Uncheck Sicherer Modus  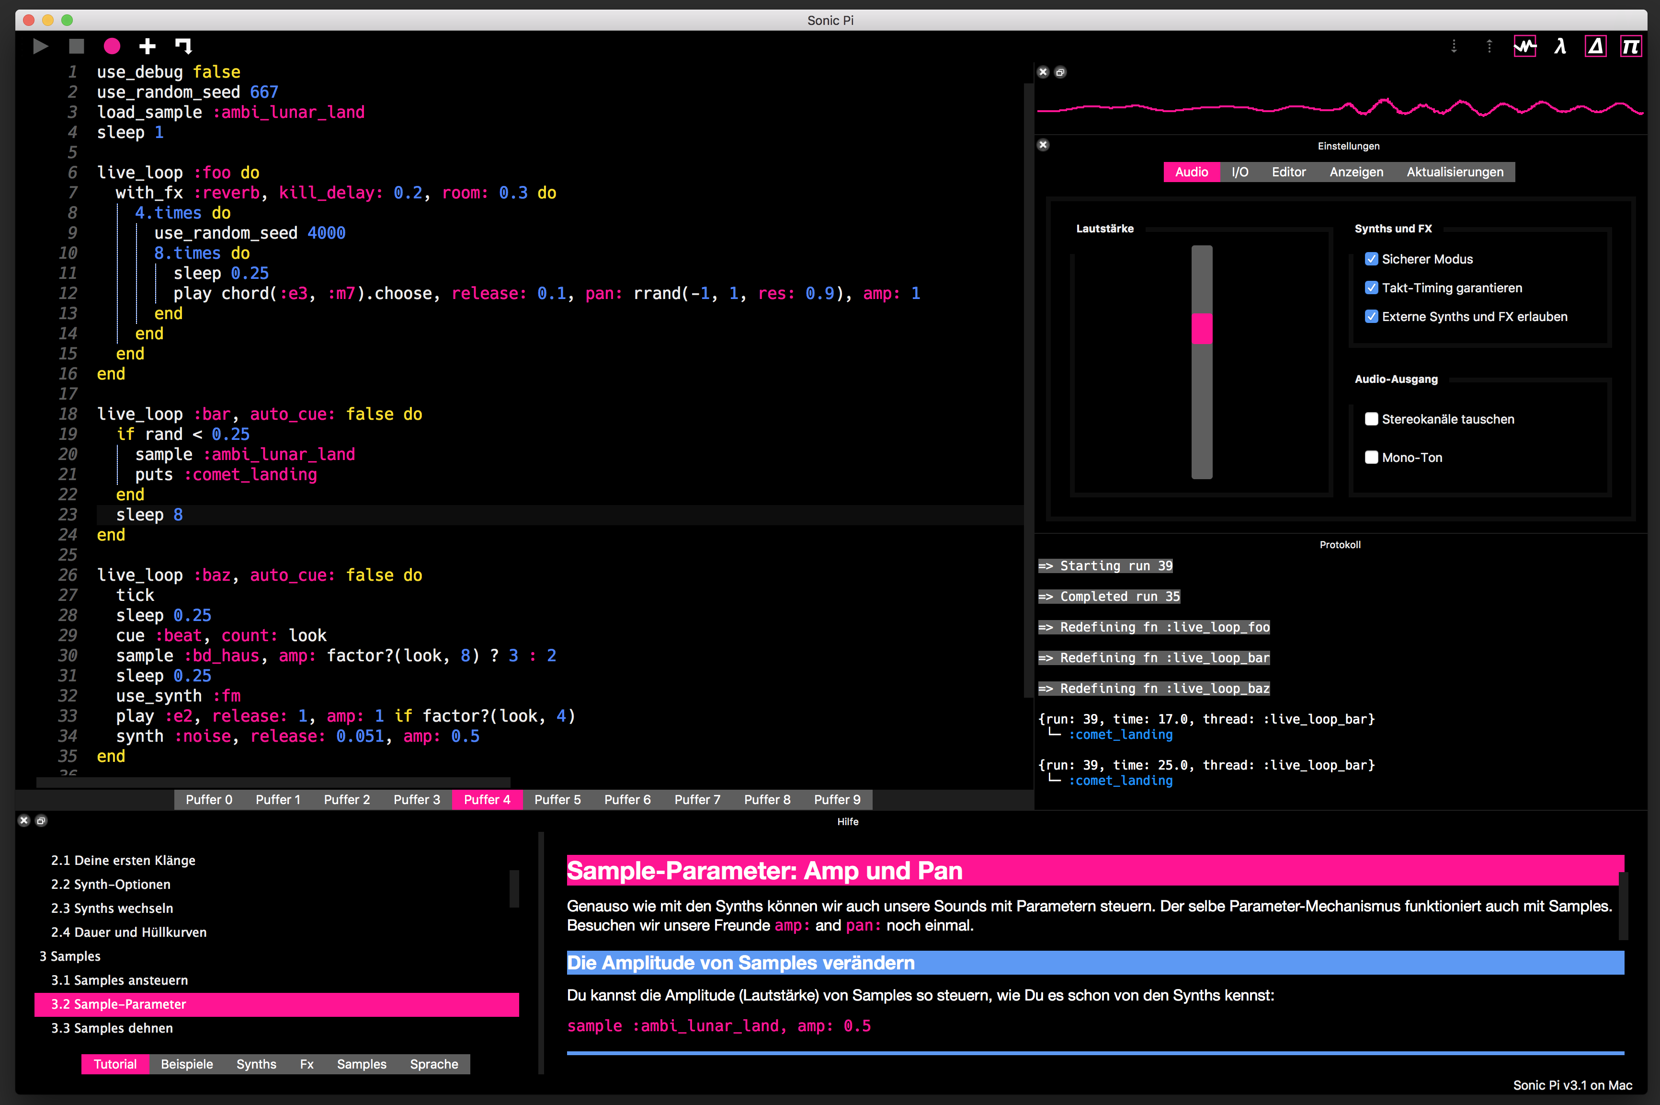point(1371,259)
